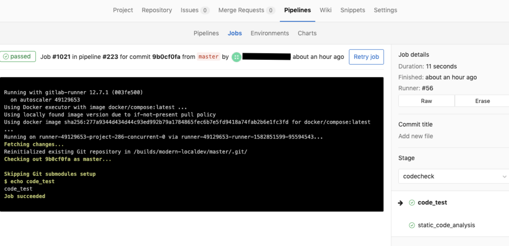The width and height of the screenshot is (509, 246).
Task: Click the 'Duration: 11 seconds' text
Action: click(x=428, y=66)
